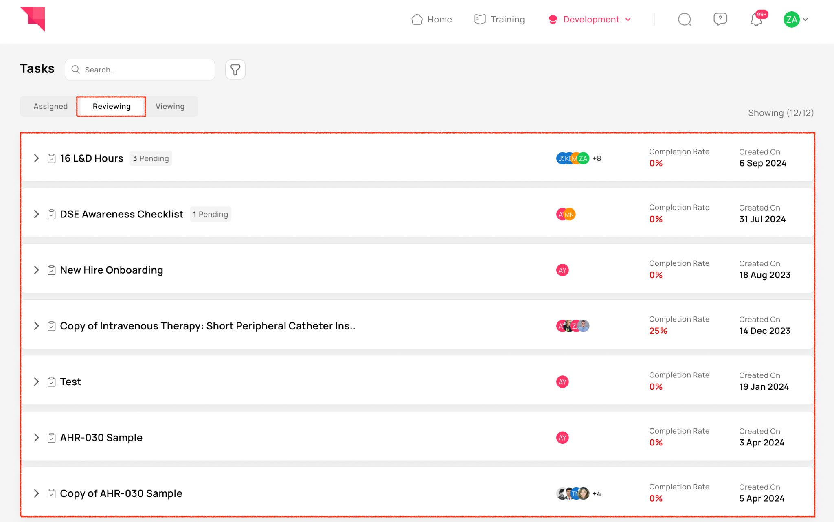
Task: Go to Home in navigation
Action: click(432, 20)
